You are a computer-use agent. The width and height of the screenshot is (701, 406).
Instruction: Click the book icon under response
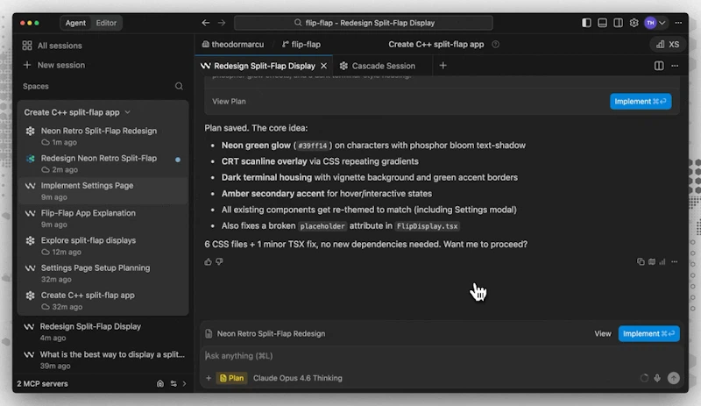[652, 262]
